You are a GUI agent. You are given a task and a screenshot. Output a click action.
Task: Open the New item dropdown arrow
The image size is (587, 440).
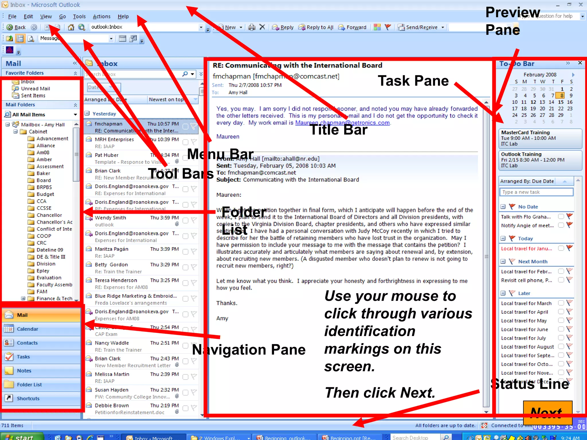(241, 27)
